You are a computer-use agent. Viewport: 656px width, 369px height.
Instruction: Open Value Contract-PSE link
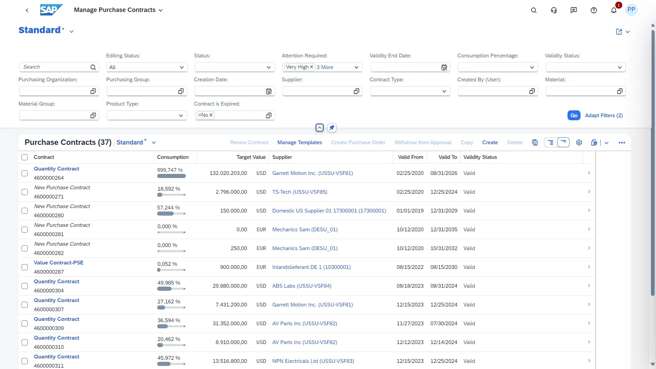[58, 263]
